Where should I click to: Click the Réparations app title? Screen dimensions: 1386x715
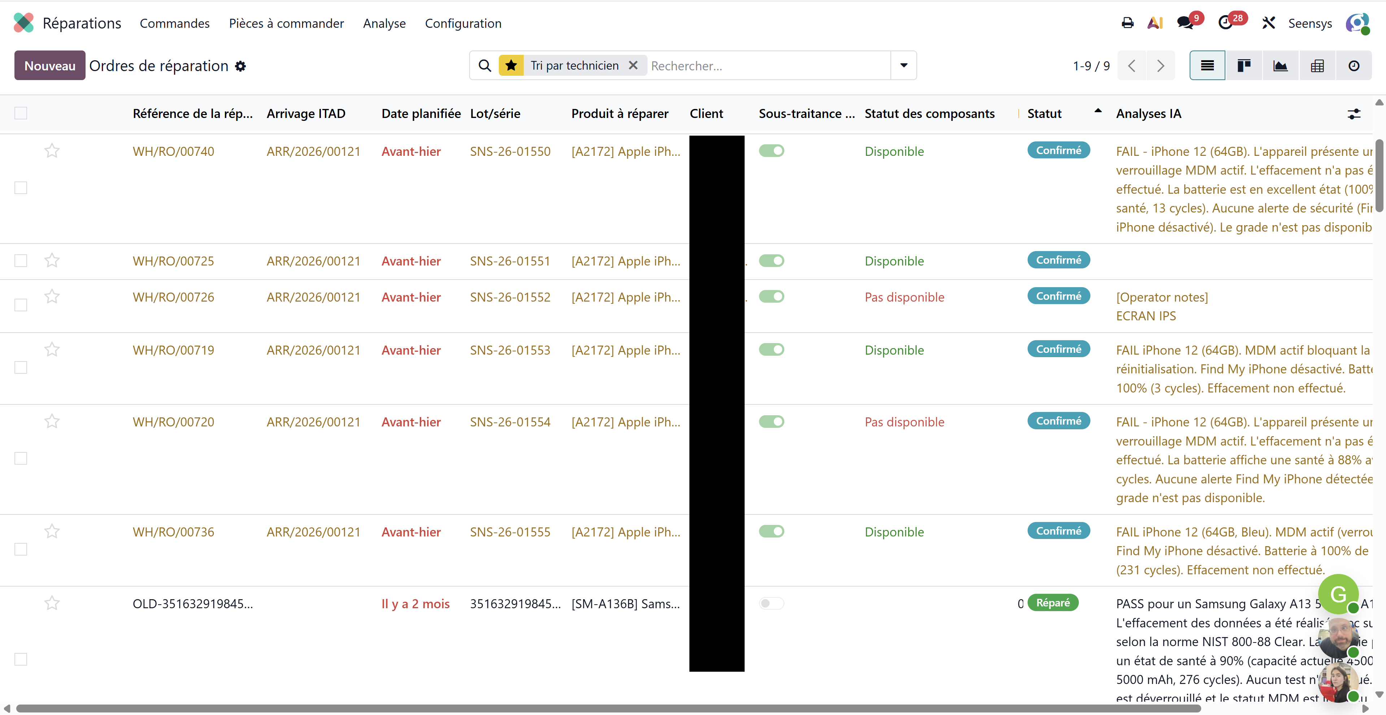[82, 23]
